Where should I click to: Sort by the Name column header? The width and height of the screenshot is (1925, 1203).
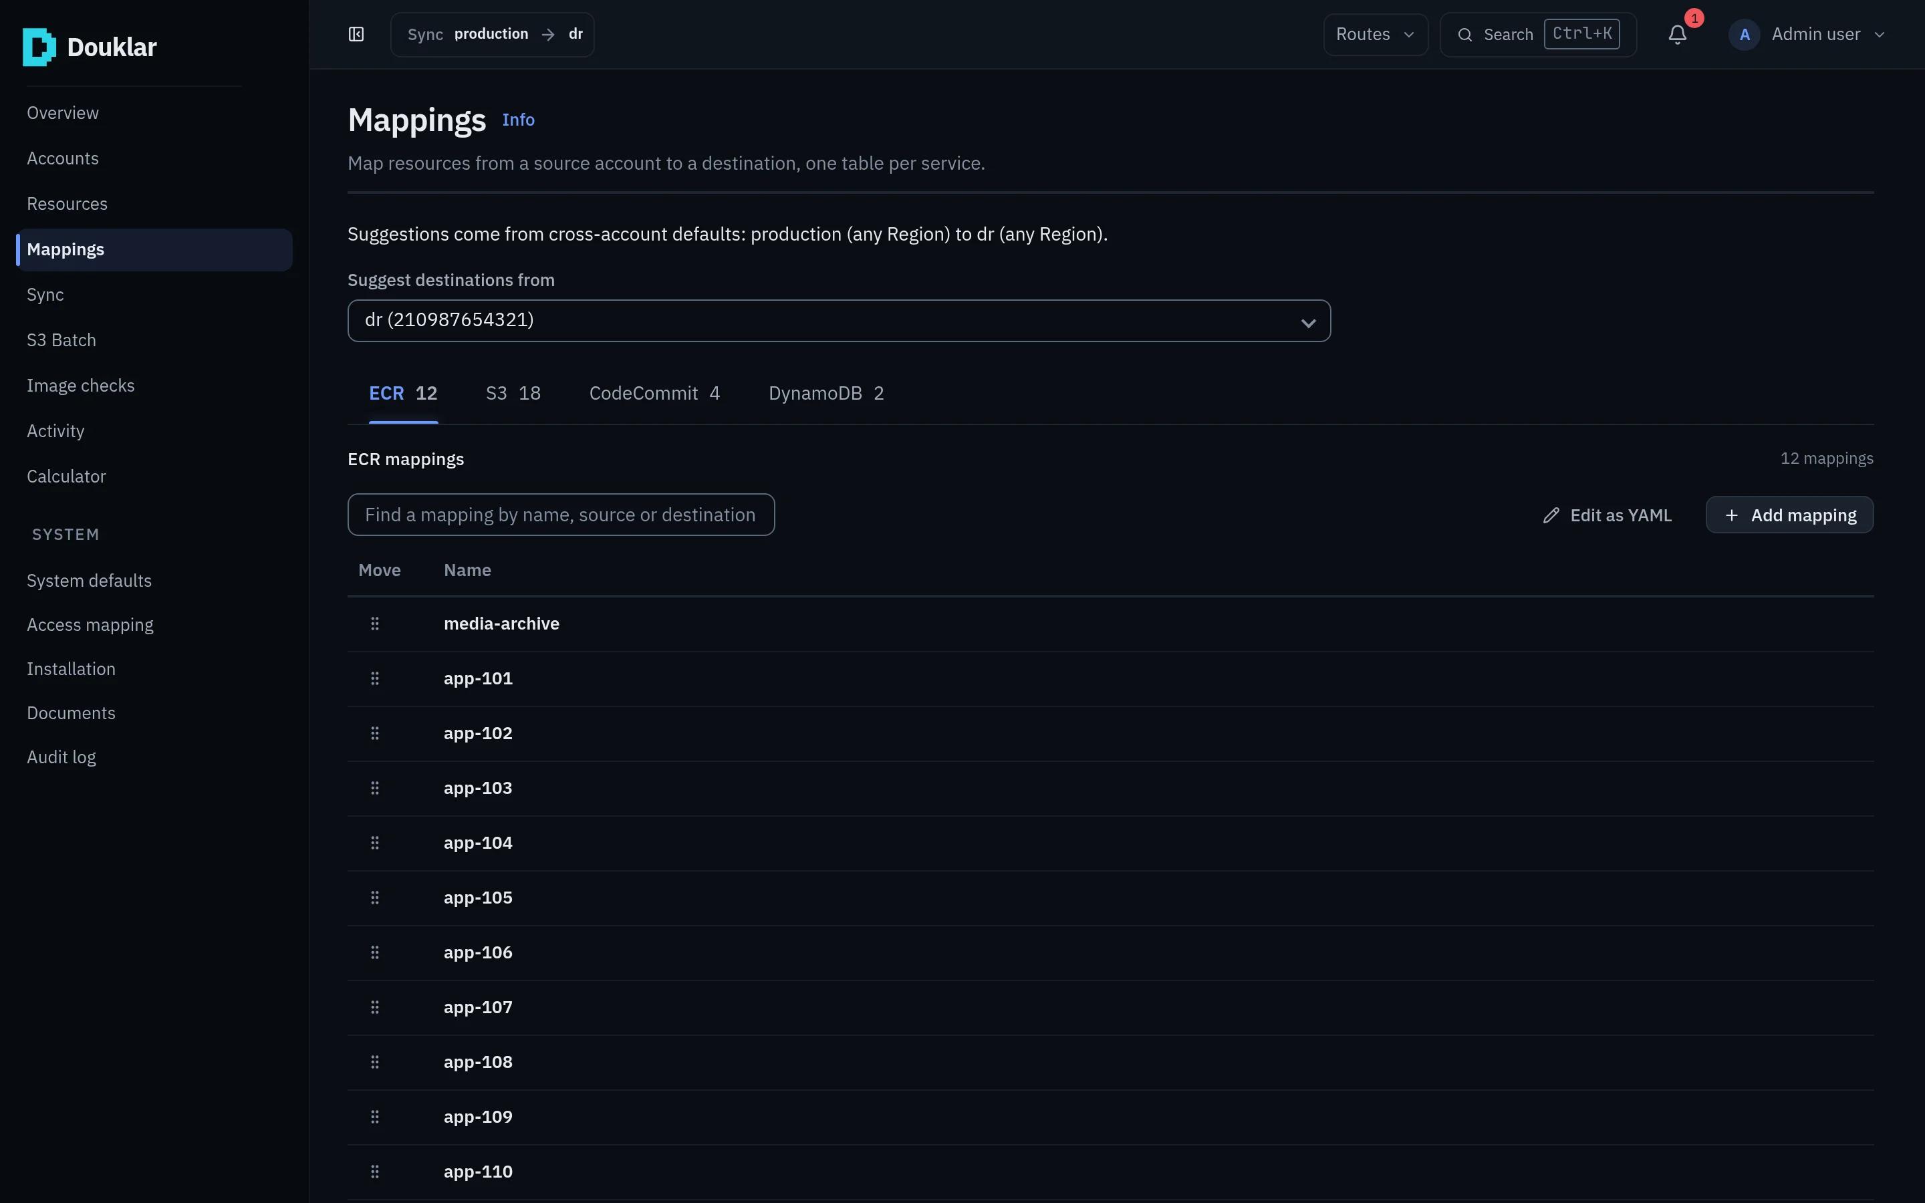(x=467, y=571)
